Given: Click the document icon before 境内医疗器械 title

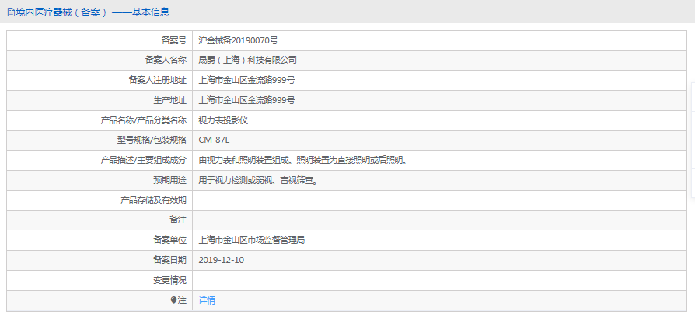Looking at the screenshot, I should tap(11, 12).
